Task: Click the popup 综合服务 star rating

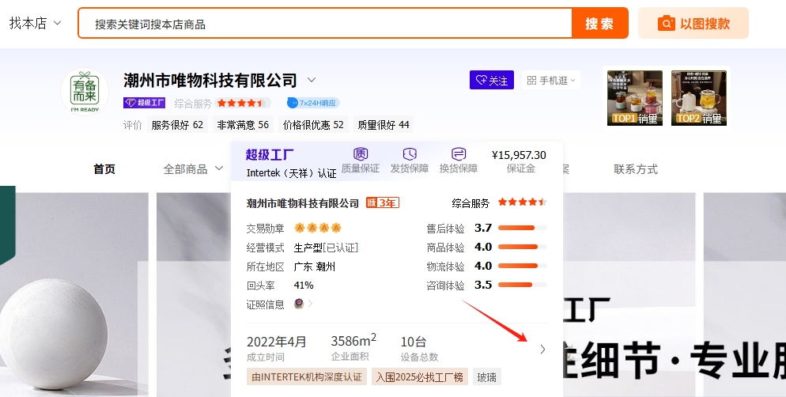Action: click(523, 202)
